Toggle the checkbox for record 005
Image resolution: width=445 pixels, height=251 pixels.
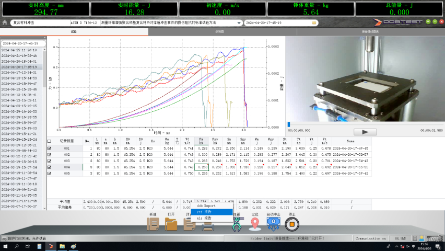coord(50,173)
